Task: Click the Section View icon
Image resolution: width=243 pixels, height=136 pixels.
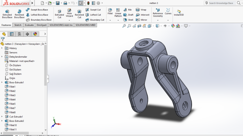Action: point(139,26)
